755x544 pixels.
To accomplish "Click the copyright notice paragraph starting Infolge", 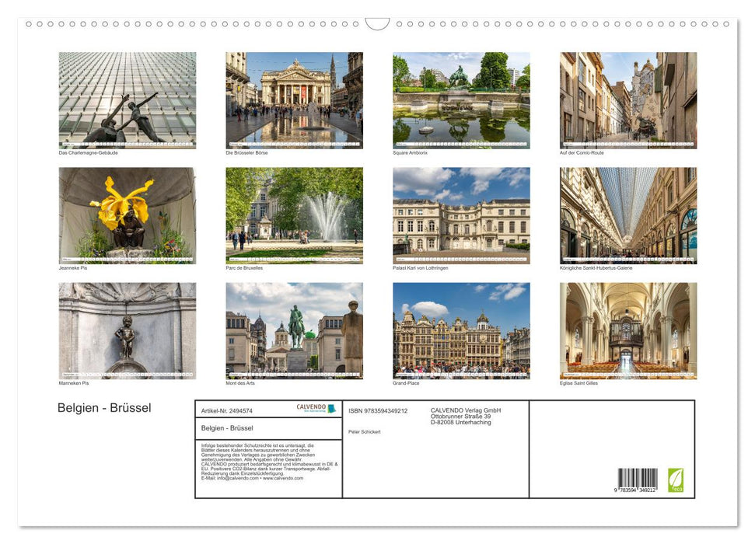I will click(x=269, y=462).
